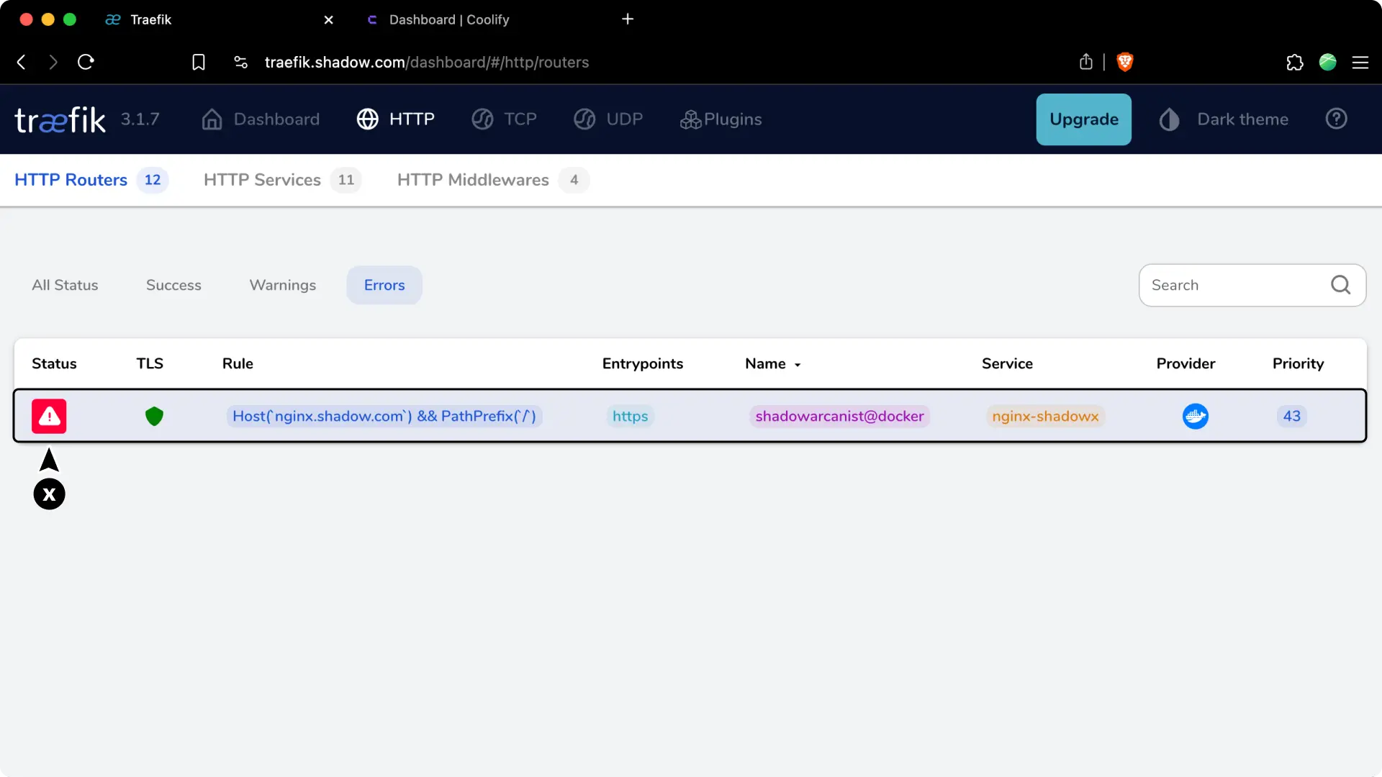Close the Traefik browser tab
The width and height of the screenshot is (1382, 777).
328,19
